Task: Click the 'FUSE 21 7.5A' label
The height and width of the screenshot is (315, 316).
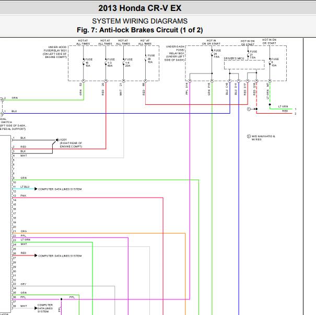Action: click(253, 55)
